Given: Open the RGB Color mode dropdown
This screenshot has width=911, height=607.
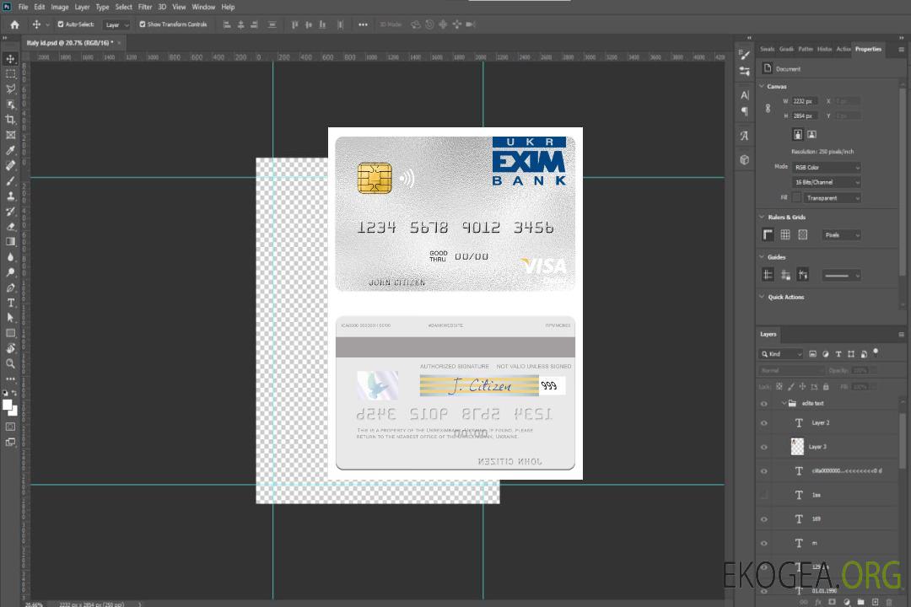Looking at the screenshot, I should click(x=826, y=167).
